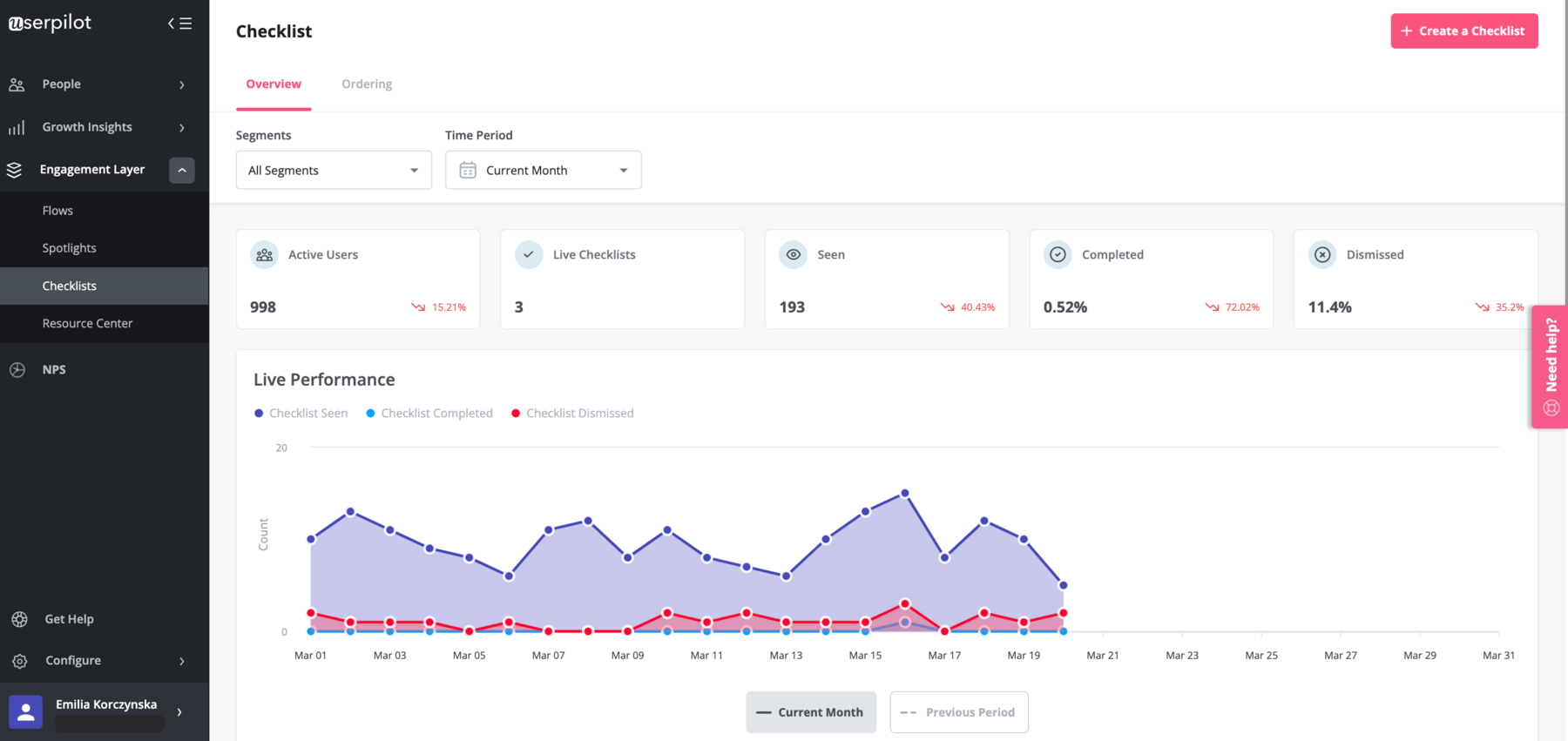Click the user avatar icon for Emilia
This screenshot has width=1568, height=741.
pos(25,711)
